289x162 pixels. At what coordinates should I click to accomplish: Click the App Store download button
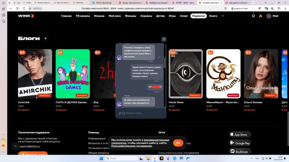click(x=240, y=134)
